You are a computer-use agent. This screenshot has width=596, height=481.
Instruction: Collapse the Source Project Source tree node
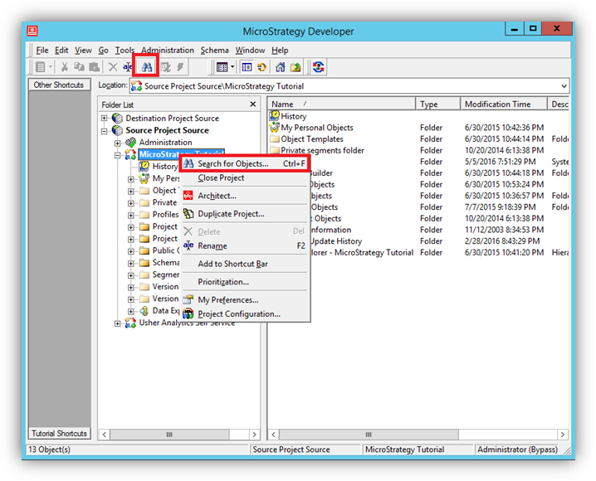pos(105,131)
